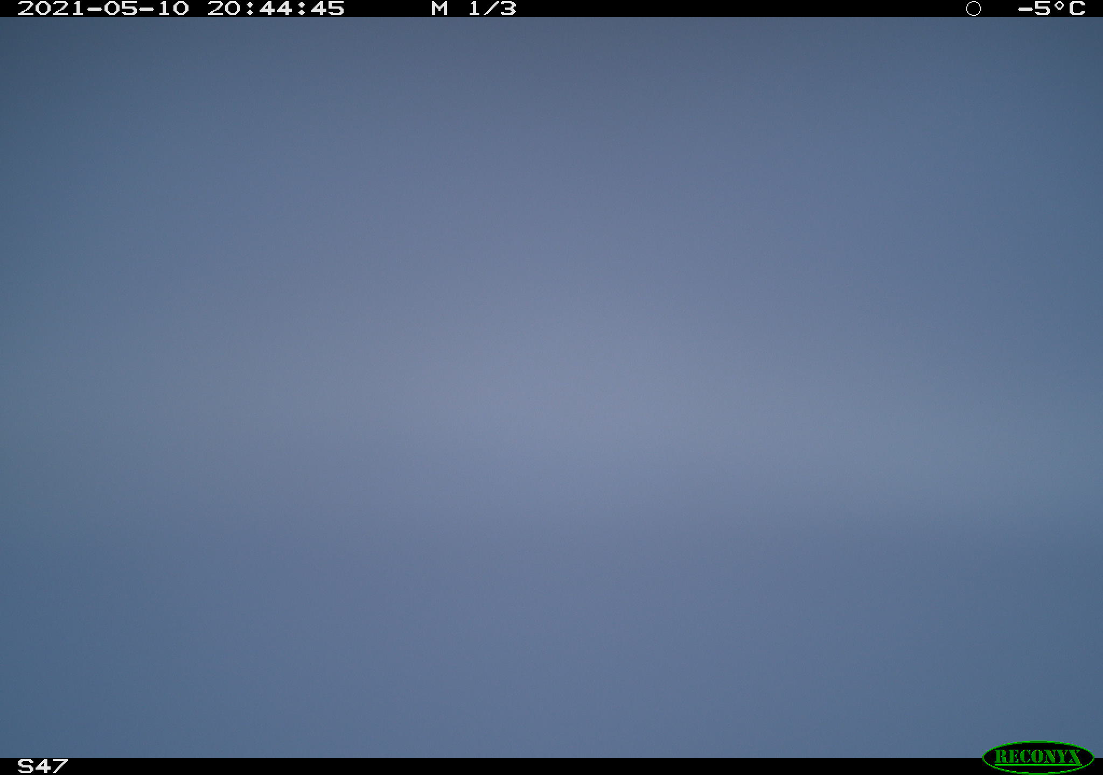The image size is (1103, 775).
Task: Click the letter C temperature unit
Action: [x=1077, y=9]
